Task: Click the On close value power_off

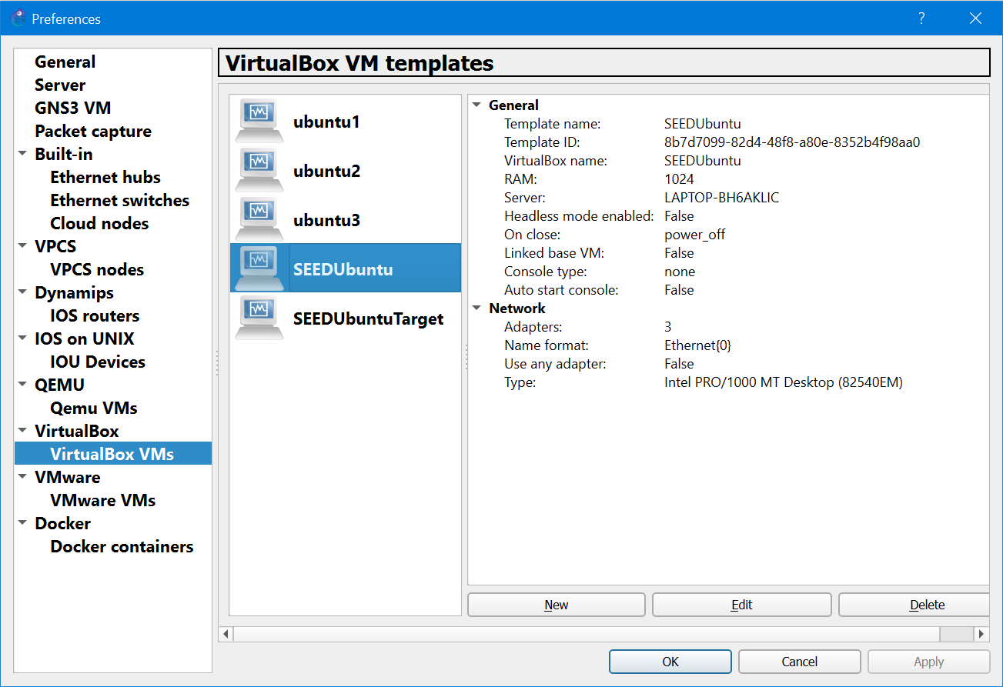Action: (695, 235)
